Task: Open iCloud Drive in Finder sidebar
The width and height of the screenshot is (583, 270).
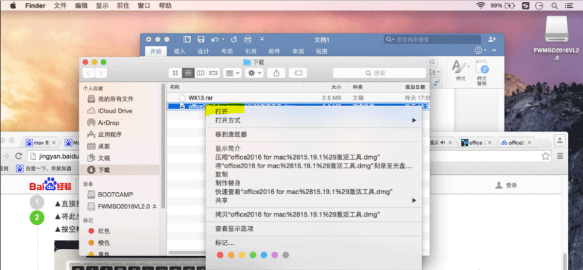Action: point(115,111)
